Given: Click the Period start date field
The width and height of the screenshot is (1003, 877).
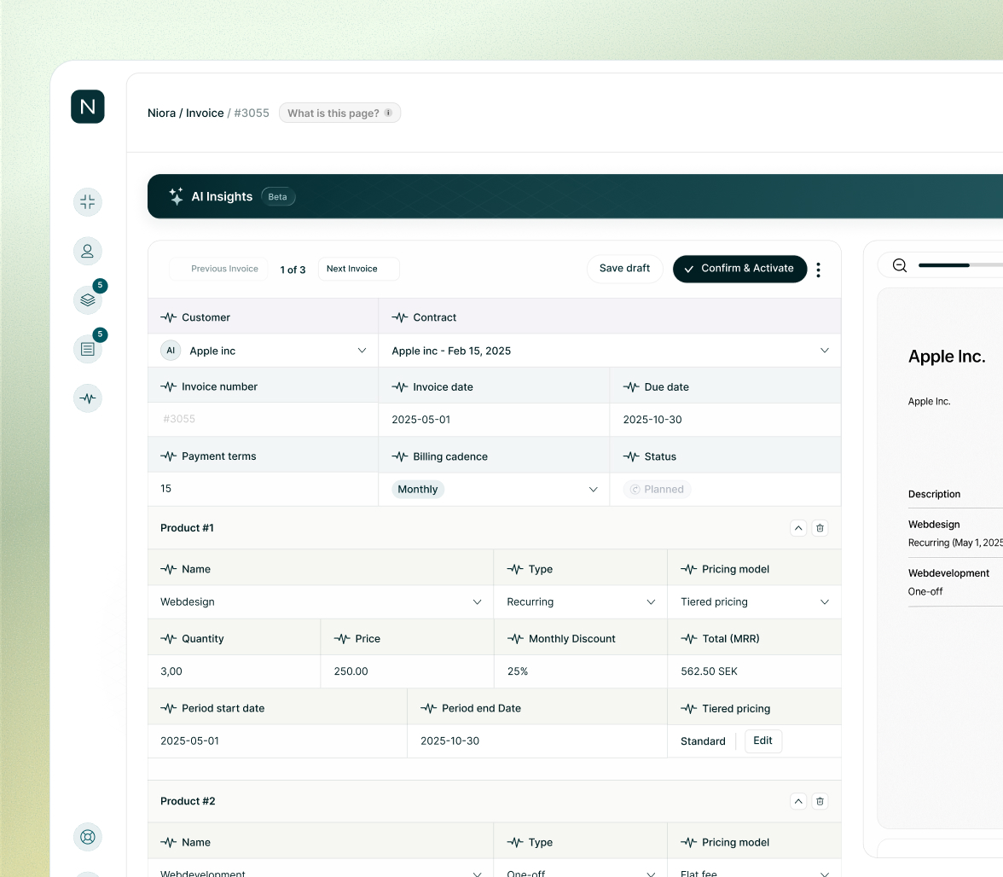Looking at the screenshot, I should point(278,741).
